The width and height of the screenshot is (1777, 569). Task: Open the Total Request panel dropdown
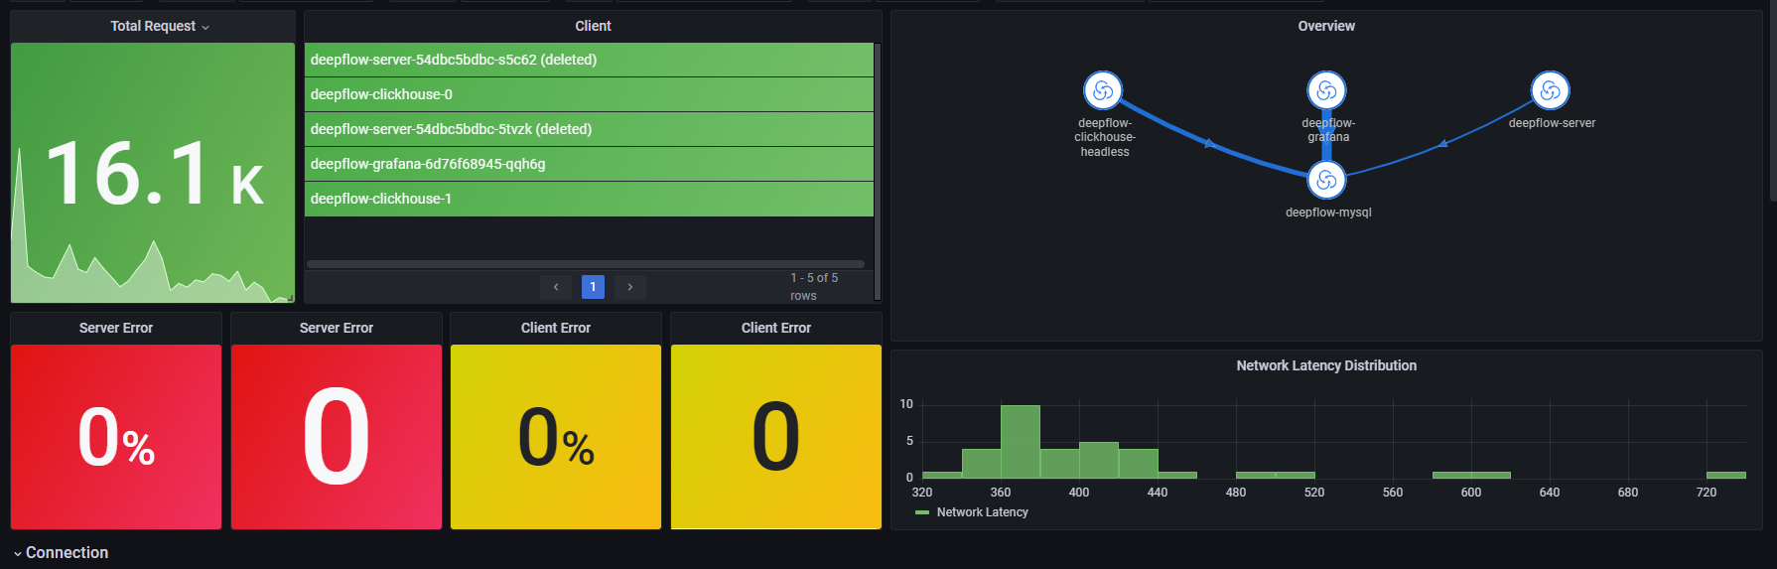[160, 26]
